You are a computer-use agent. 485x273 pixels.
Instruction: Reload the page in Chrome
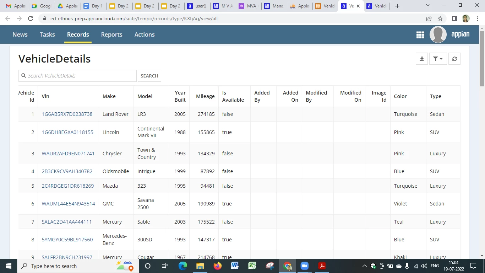tap(31, 18)
